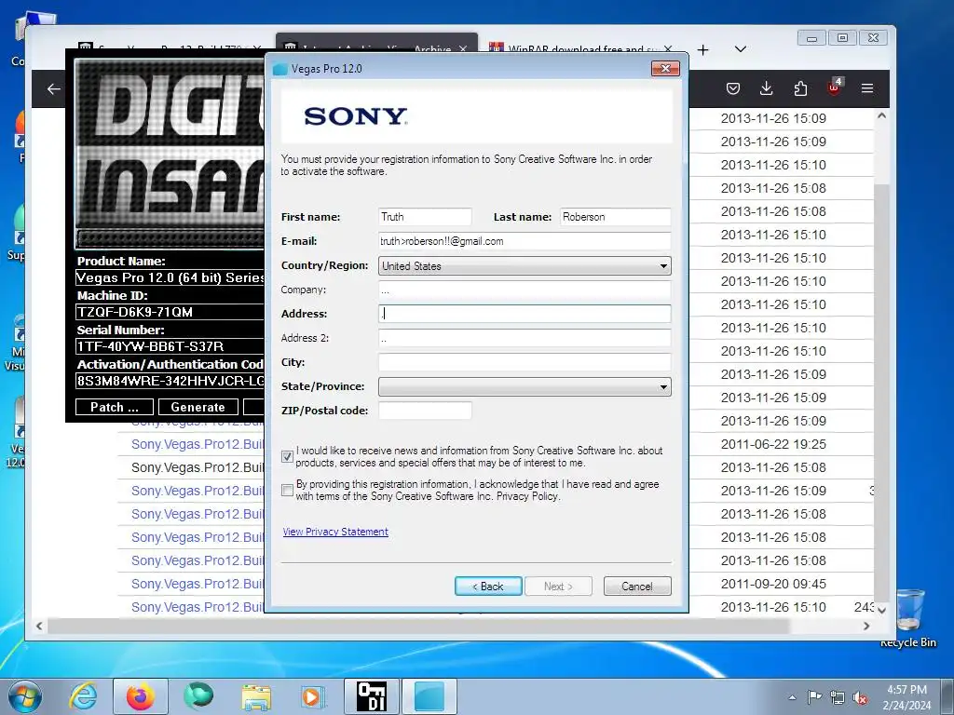Open Action Center flag tray icon
Image resolution: width=954 pixels, height=715 pixels.
point(814,697)
